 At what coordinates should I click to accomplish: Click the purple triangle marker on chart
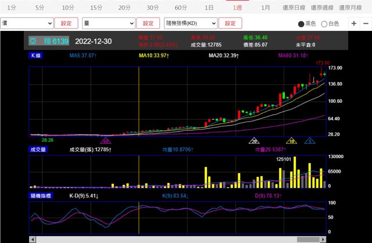106,141
